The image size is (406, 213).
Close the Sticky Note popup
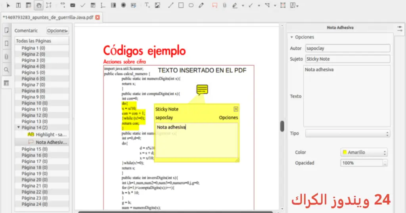236,109
